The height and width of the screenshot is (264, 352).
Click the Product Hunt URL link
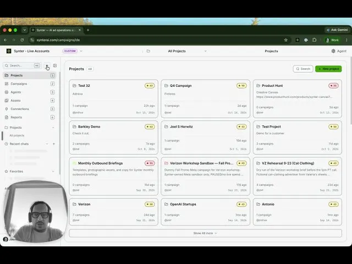(294, 97)
